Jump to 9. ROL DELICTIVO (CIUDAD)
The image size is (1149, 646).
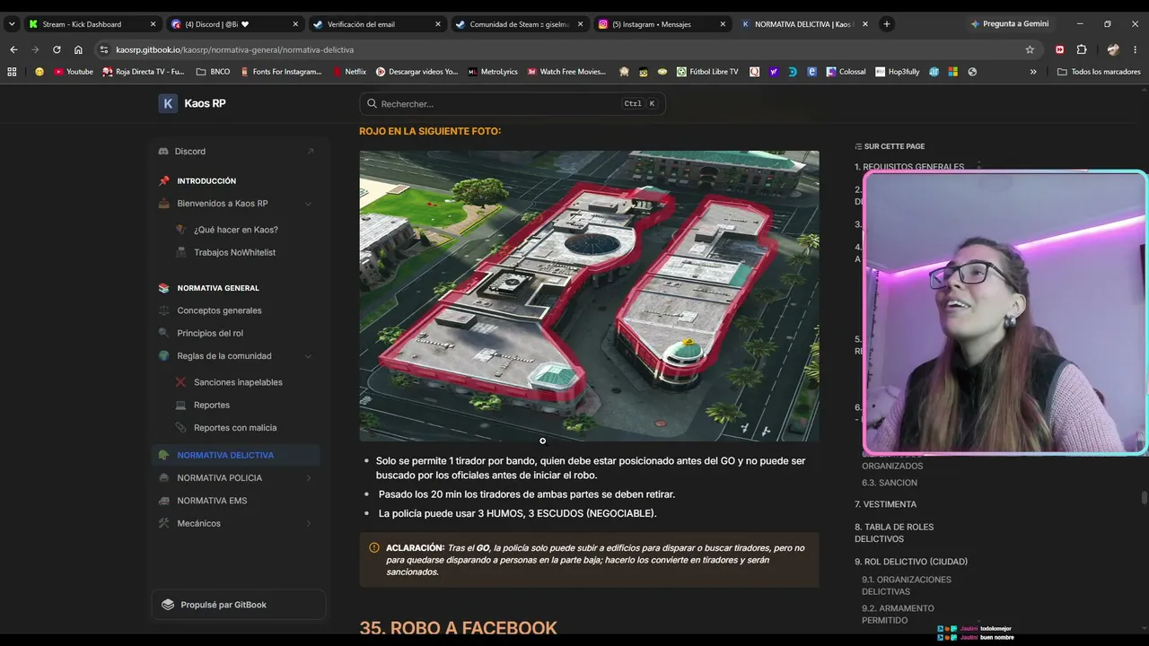coord(911,562)
